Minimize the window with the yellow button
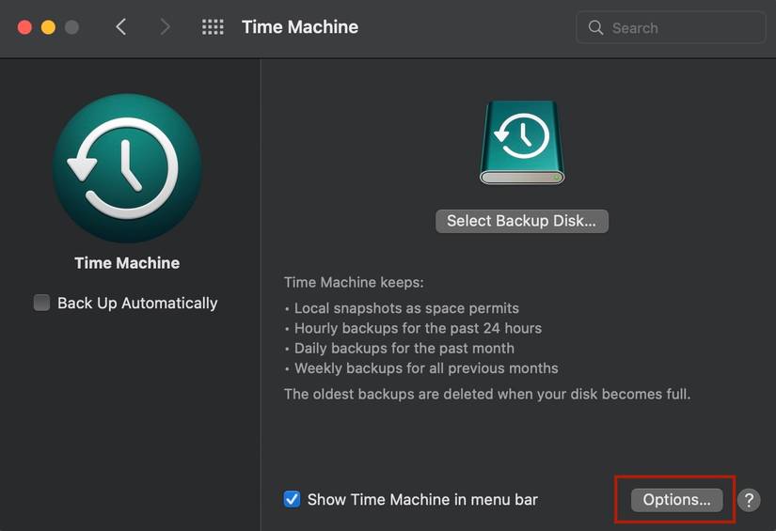The image size is (776, 531). 48,27
